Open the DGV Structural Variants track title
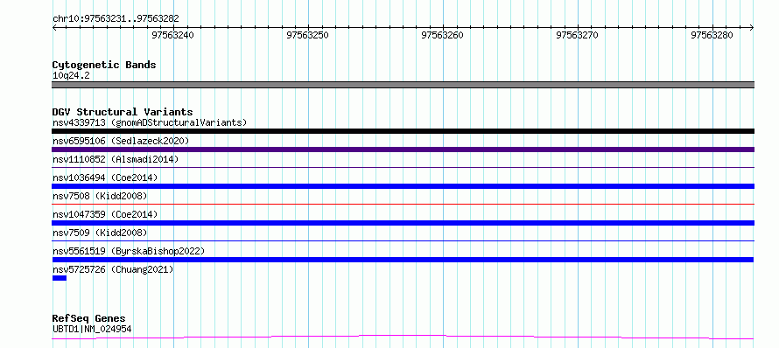The image size is (779, 348). coord(123,112)
